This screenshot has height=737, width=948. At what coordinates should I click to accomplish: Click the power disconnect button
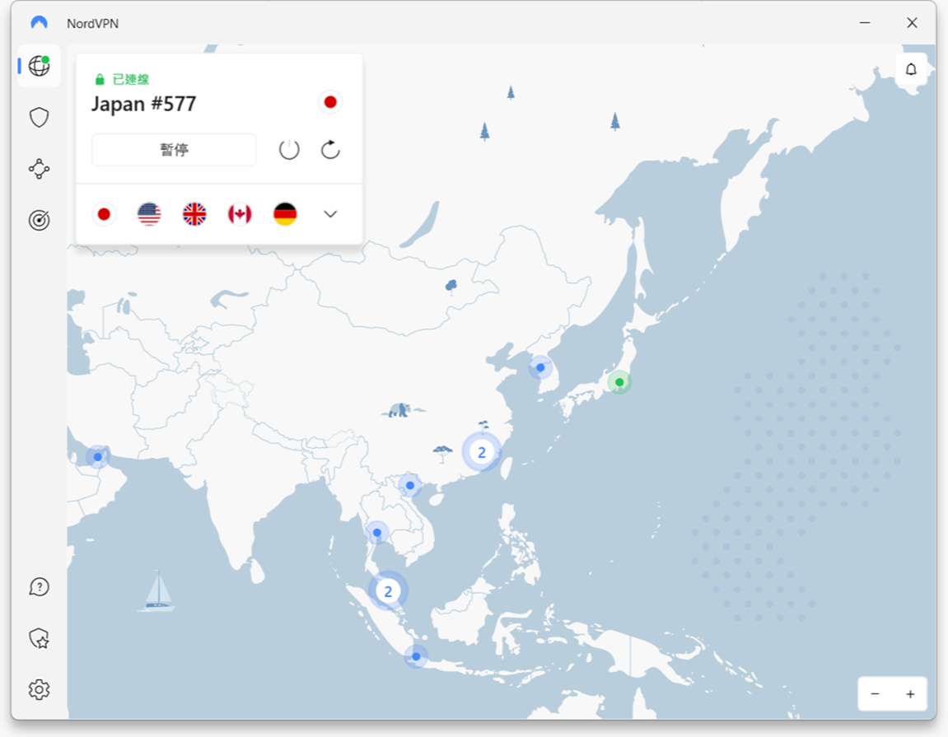[289, 150]
